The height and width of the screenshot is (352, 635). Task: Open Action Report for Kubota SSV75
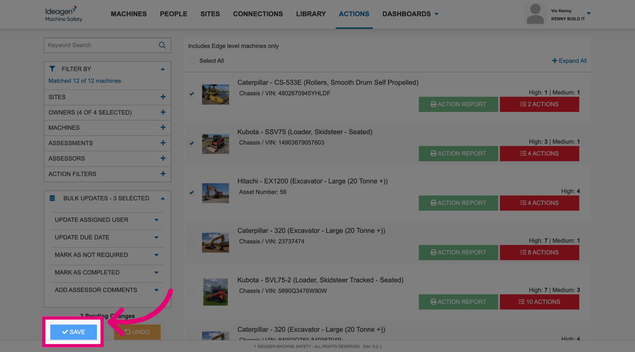[458, 154]
